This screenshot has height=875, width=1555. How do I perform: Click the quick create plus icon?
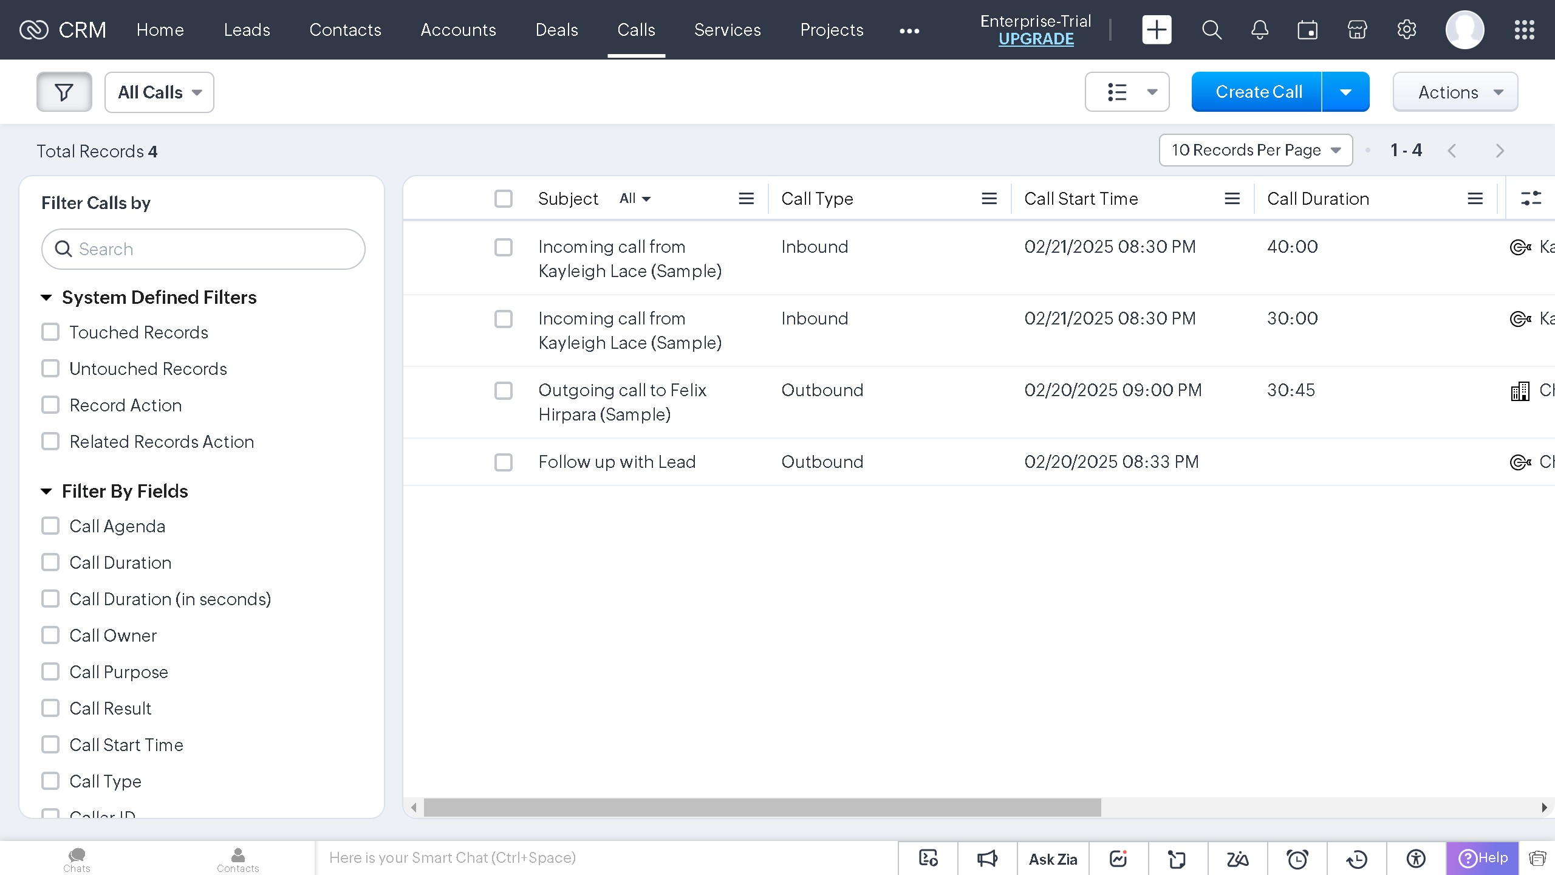click(1157, 30)
